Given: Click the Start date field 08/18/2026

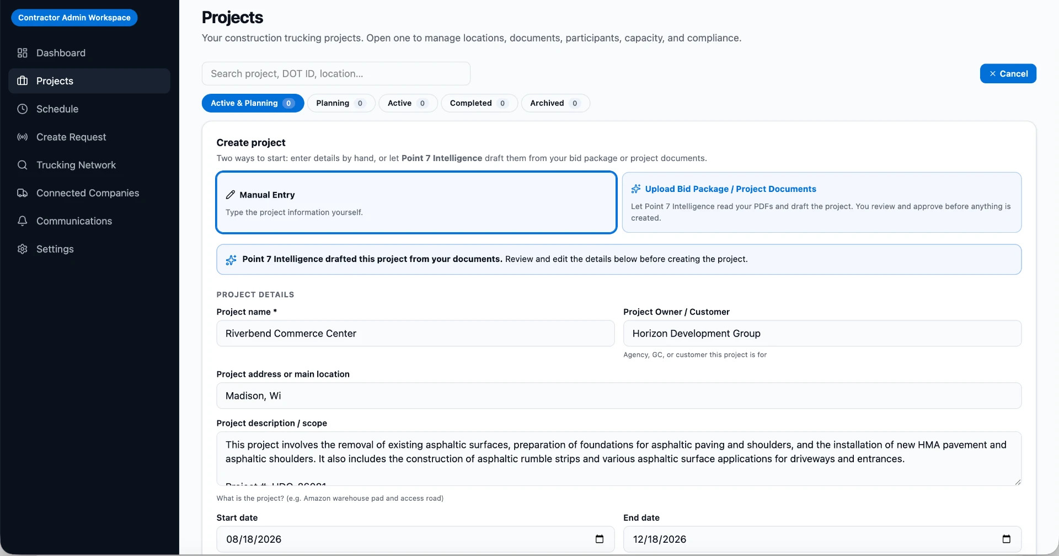Looking at the screenshot, I should 415,539.
